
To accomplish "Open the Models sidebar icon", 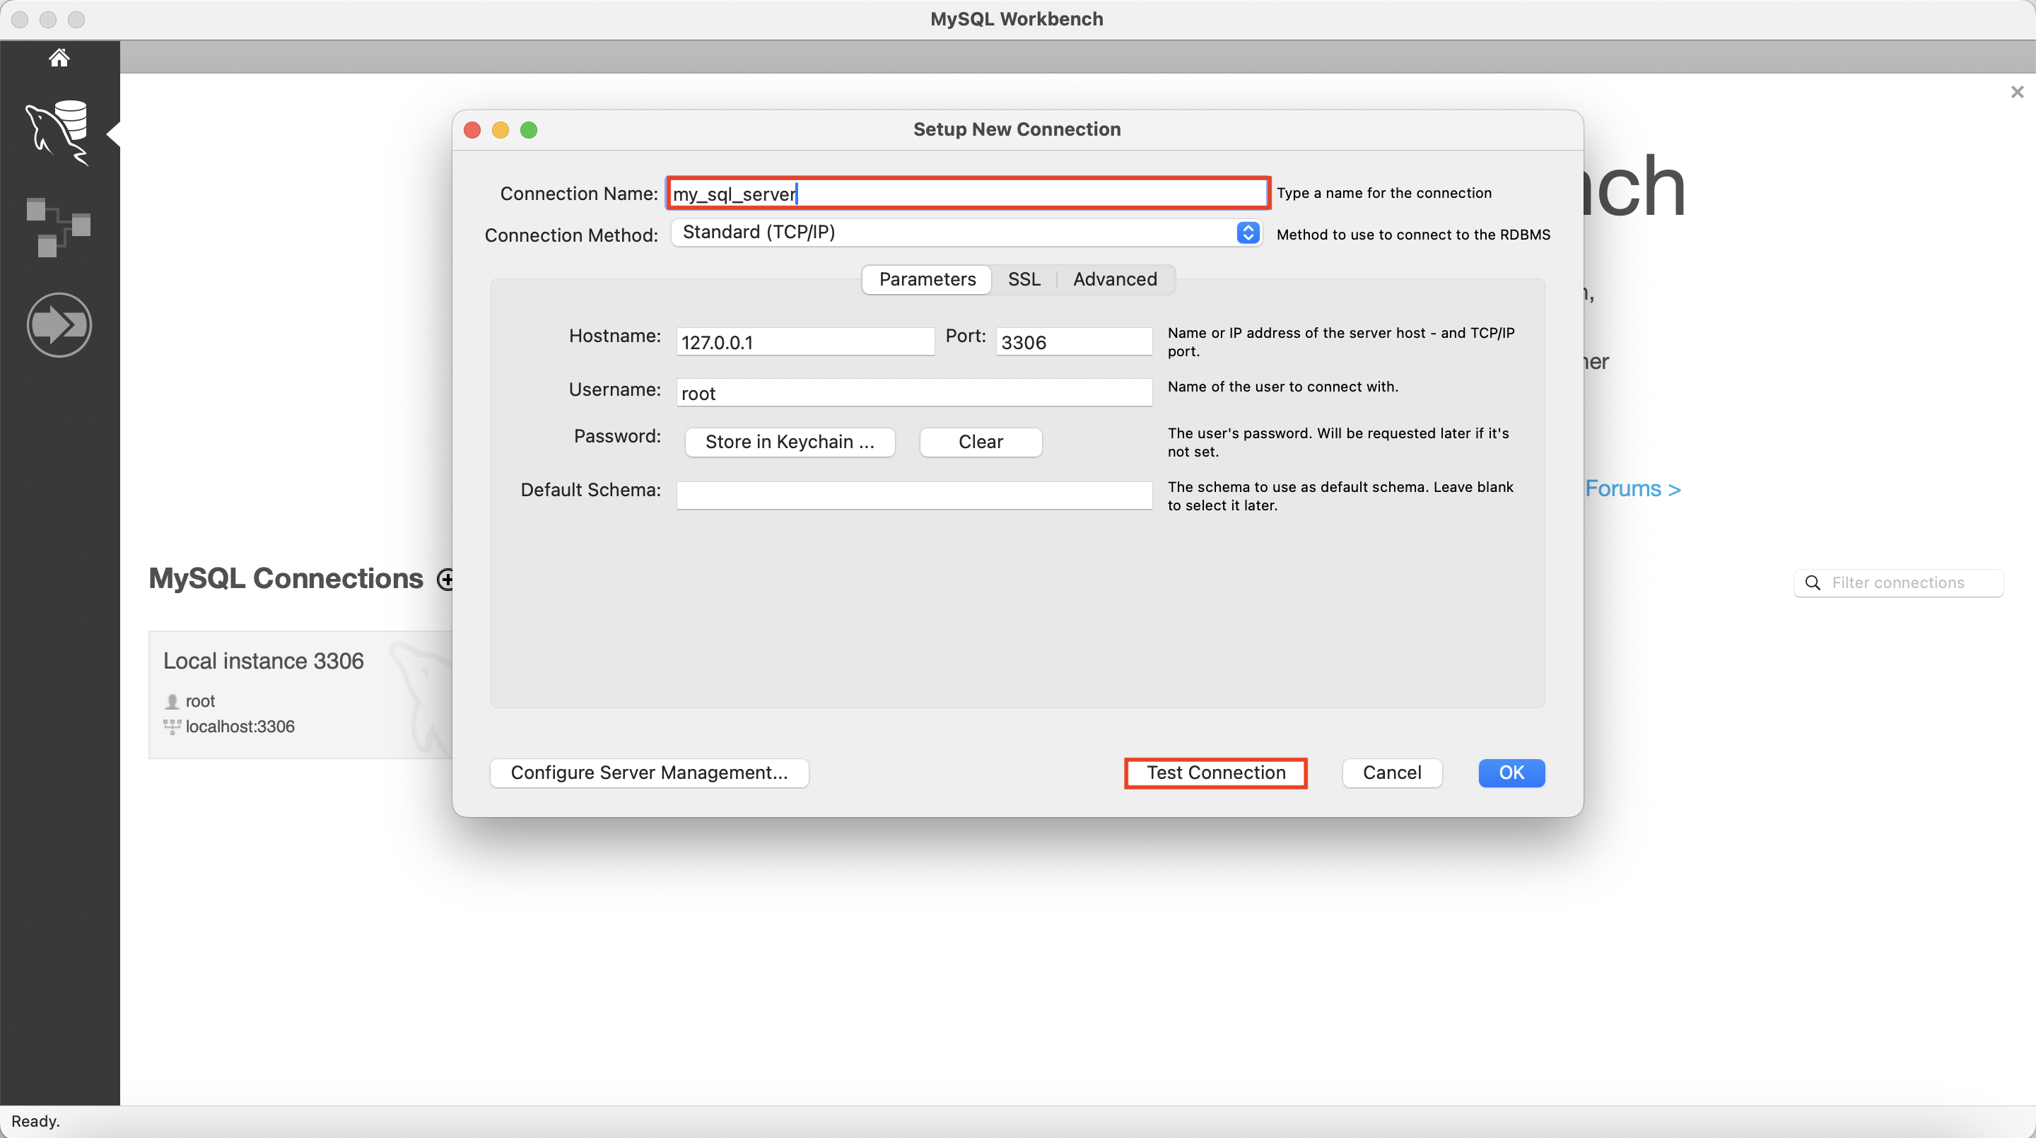I will (59, 227).
